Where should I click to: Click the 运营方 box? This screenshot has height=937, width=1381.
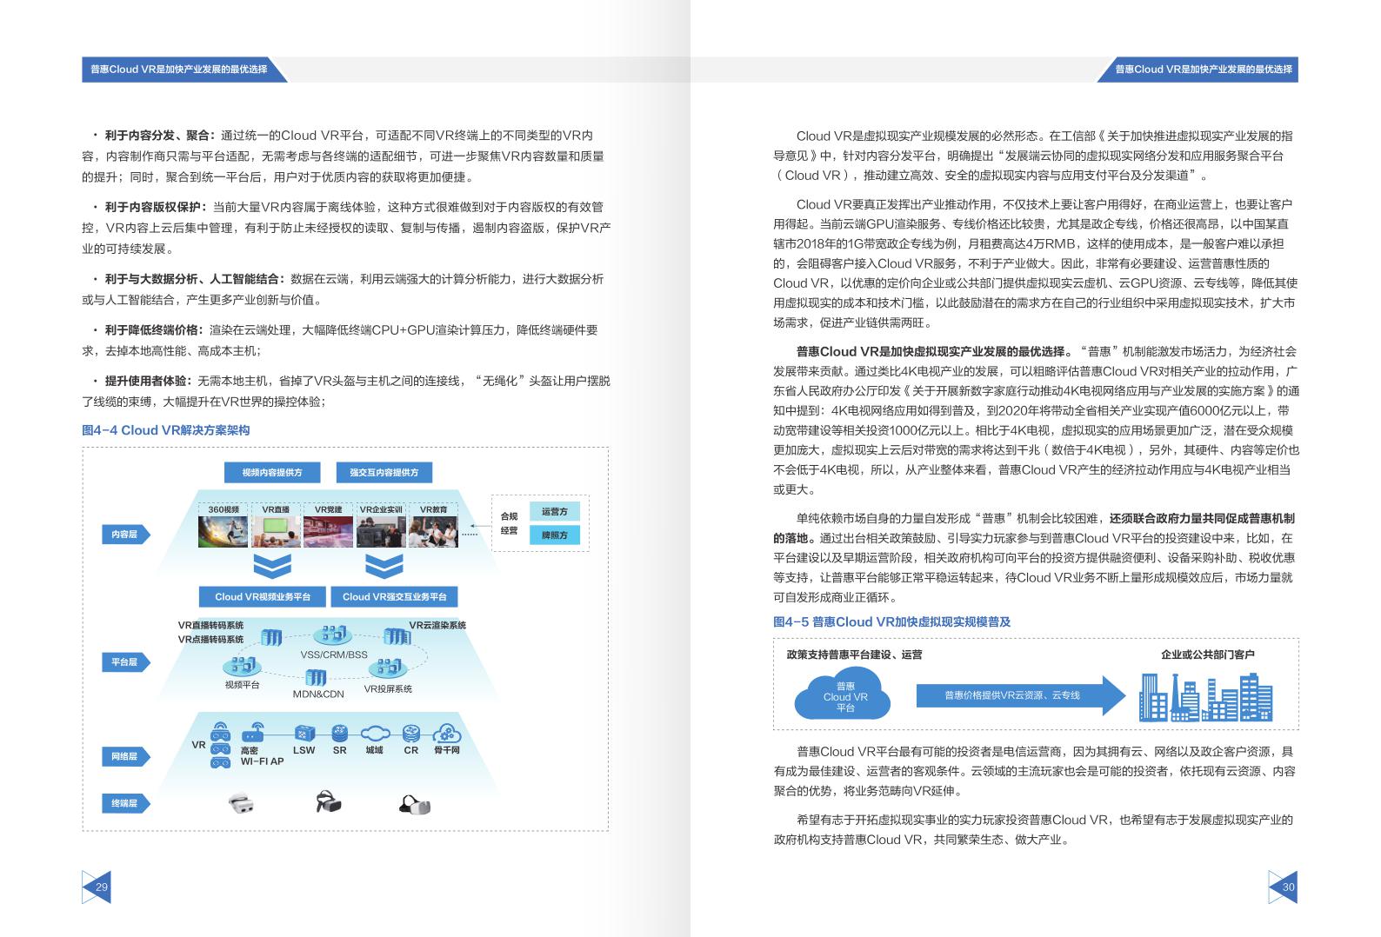(555, 512)
